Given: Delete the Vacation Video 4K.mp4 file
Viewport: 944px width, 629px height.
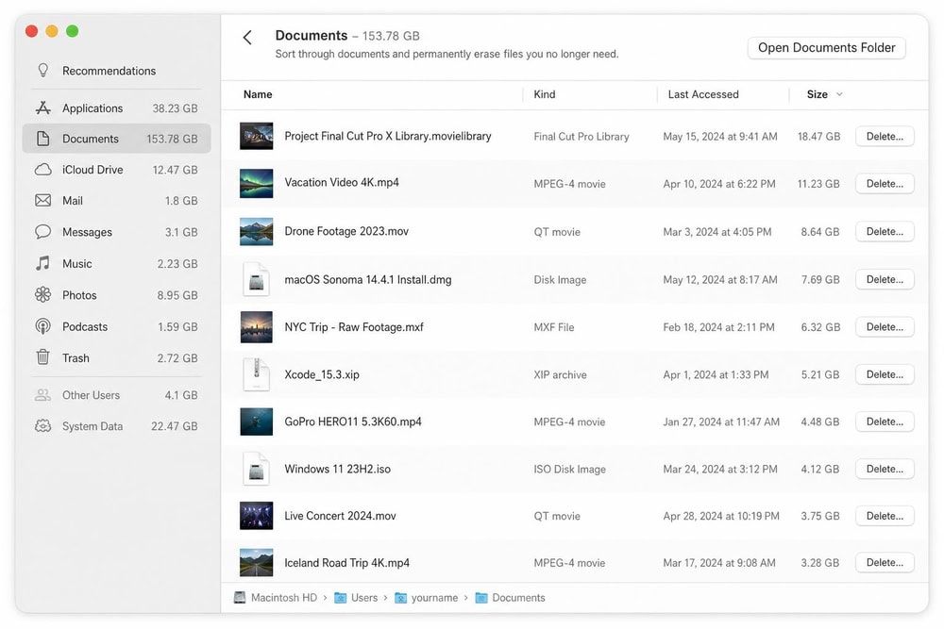Looking at the screenshot, I should tap(885, 184).
